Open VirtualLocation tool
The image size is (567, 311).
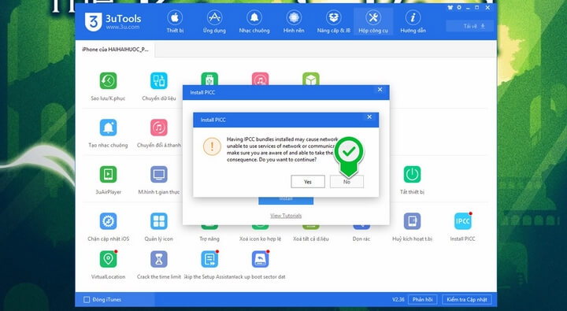[x=108, y=265]
